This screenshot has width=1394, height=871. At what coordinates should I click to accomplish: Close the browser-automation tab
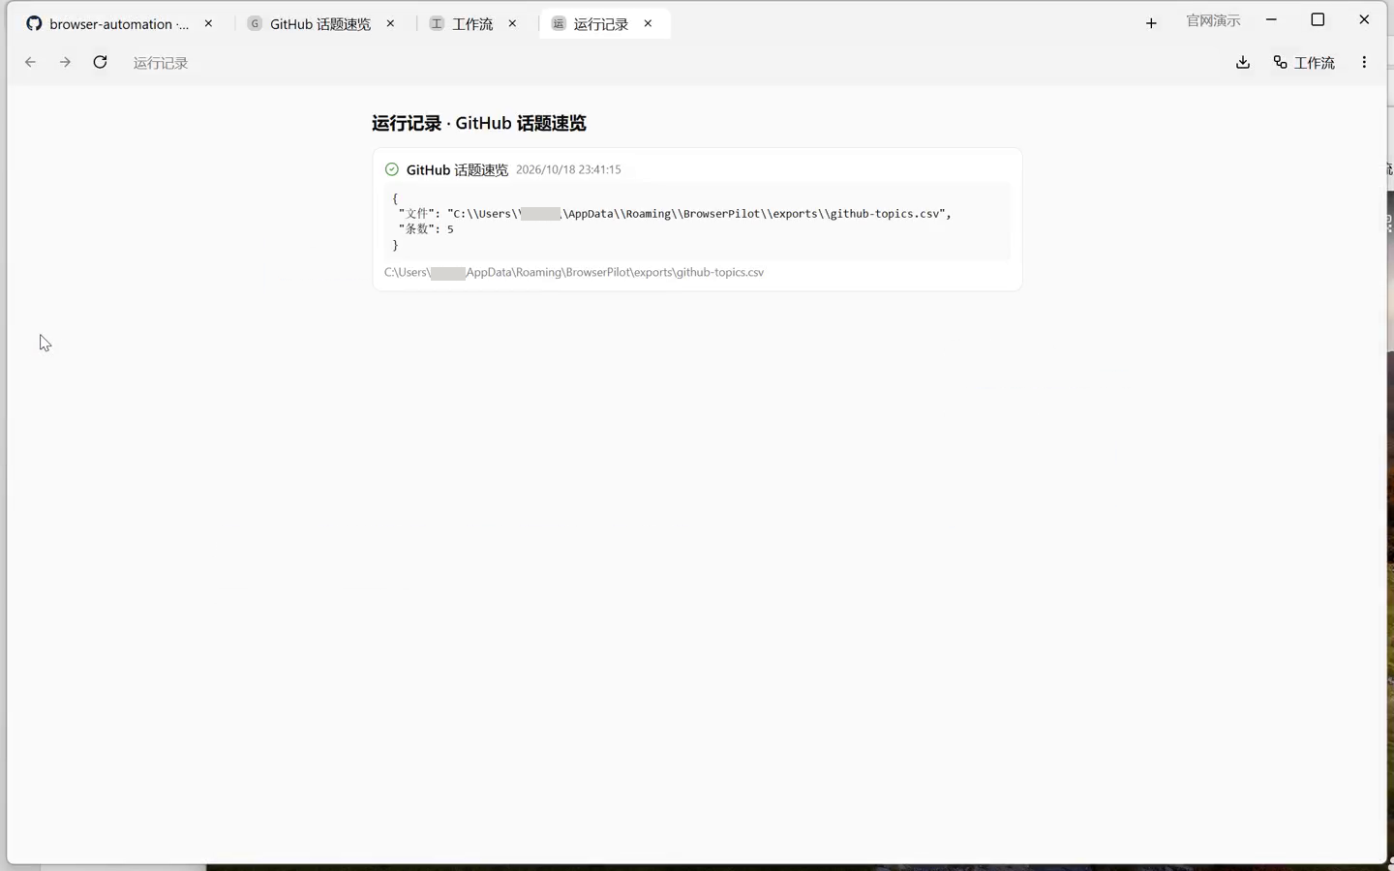[208, 23]
